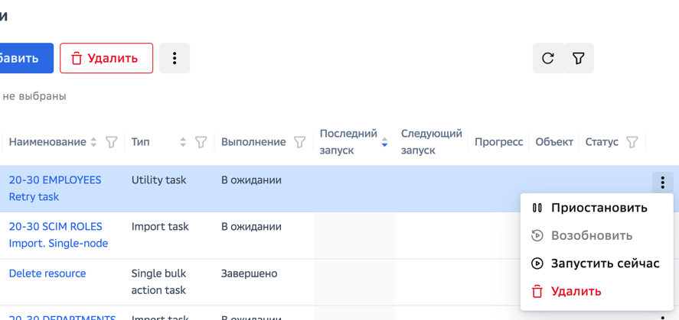Viewport: 679px width, 320px height.
Task: Filter the Тип column
Action: 201,142
